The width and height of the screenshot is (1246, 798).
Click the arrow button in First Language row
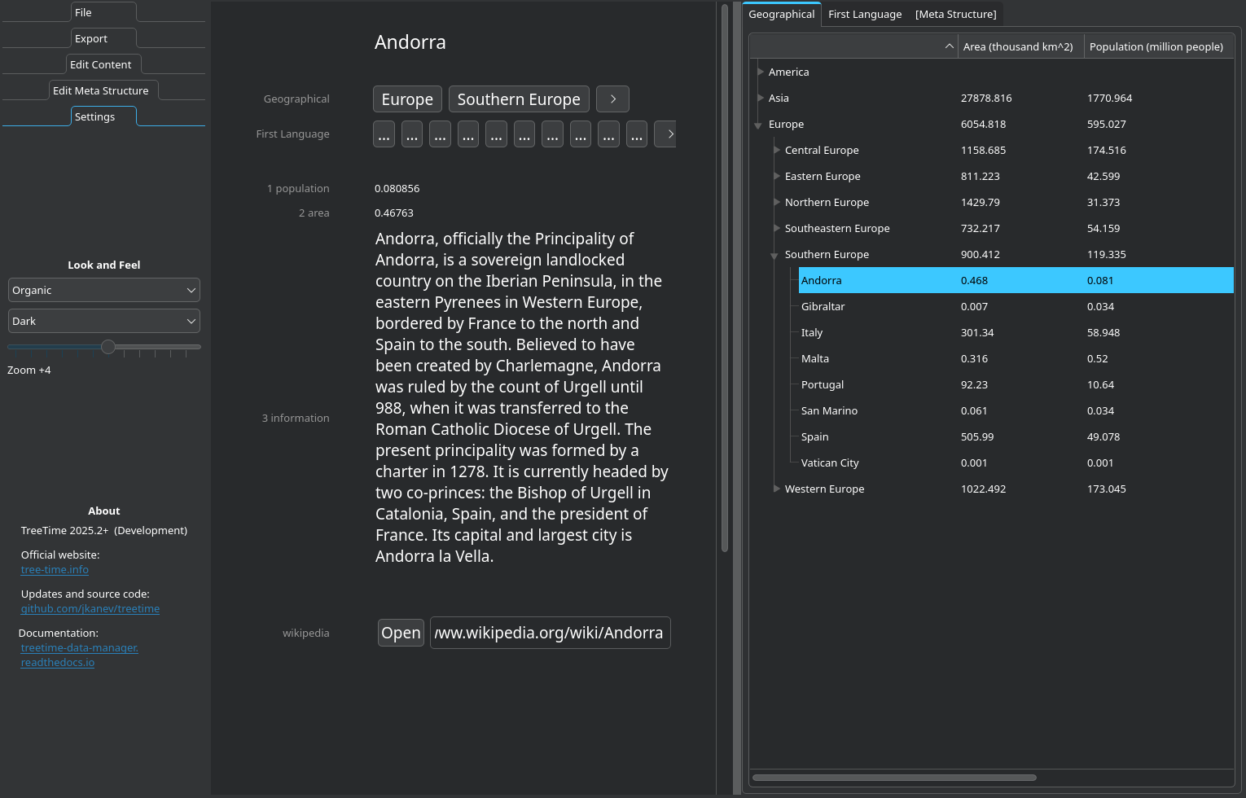[x=668, y=134]
